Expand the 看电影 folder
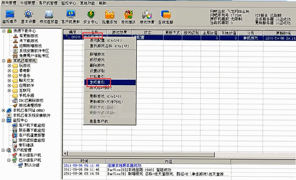 9,70
